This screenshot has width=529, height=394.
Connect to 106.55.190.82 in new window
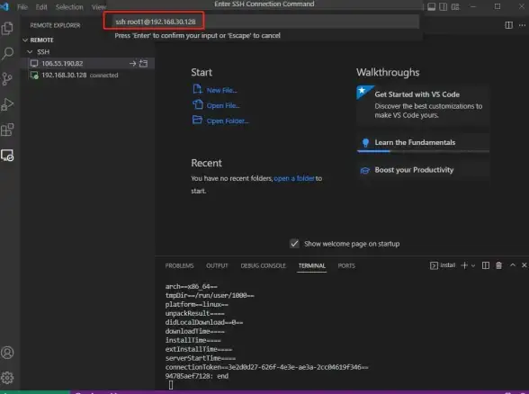[144, 63]
